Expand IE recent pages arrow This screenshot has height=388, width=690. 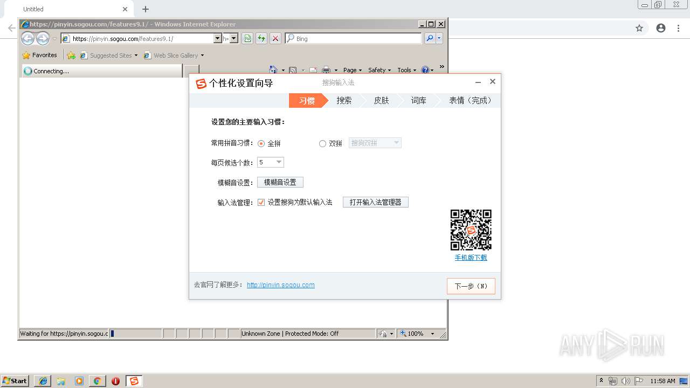[x=54, y=39]
